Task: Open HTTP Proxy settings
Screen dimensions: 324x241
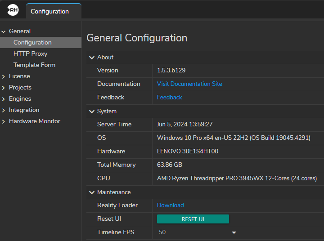Action: tap(30, 54)
